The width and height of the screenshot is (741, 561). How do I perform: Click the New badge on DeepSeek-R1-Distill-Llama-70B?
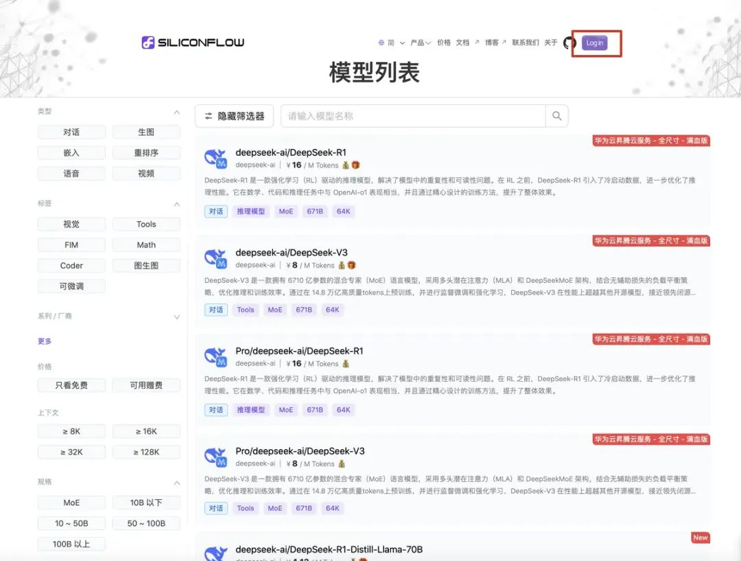click(x=701, y=538)
